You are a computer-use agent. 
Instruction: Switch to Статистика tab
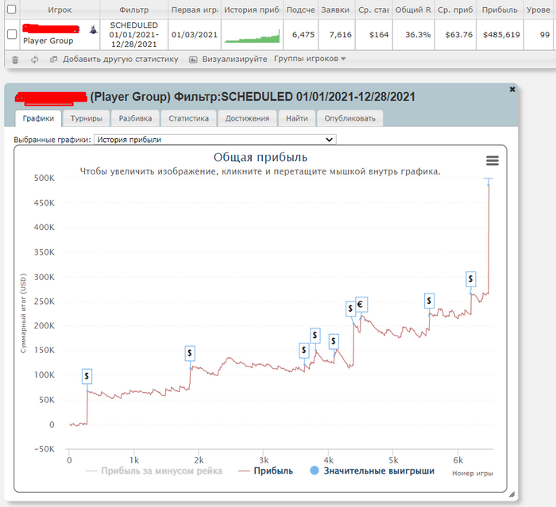[189, 118]
